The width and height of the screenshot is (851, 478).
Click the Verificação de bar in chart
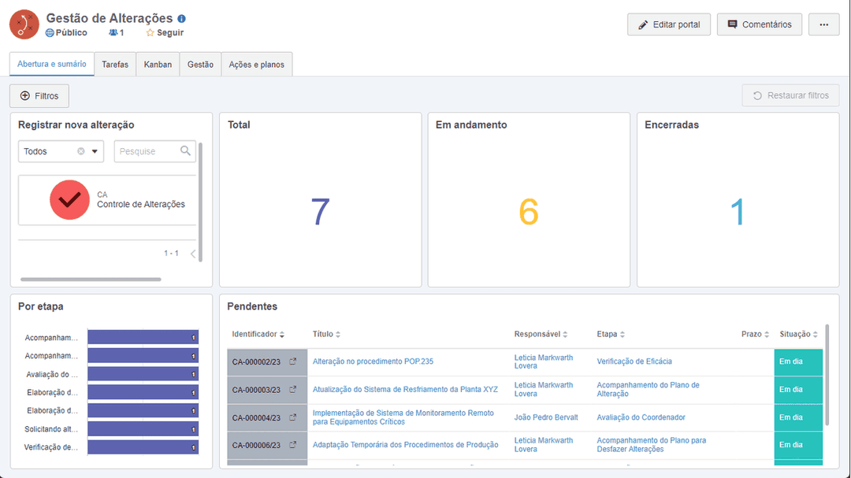click(143, 447)
